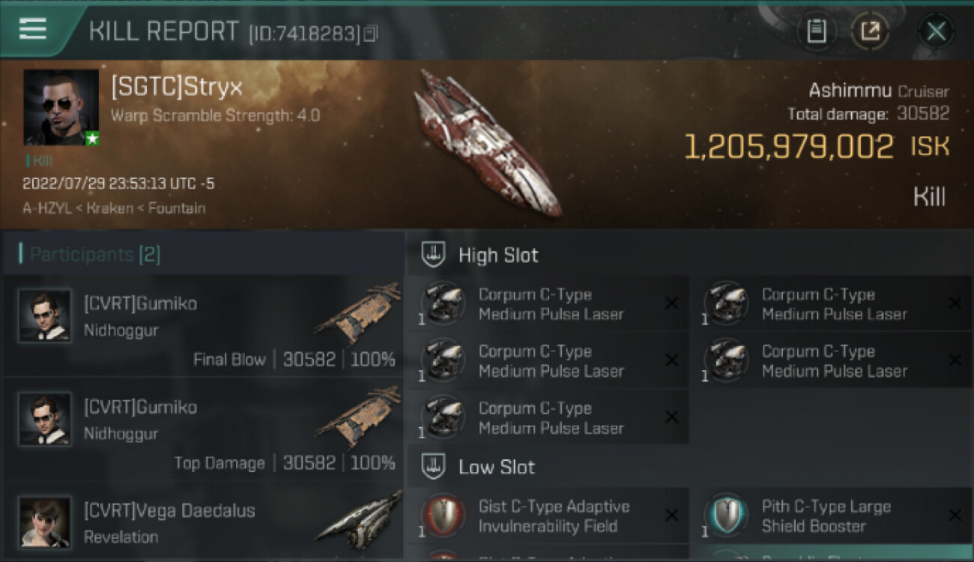
Task: Open the hamburger menu icon
Action: coord(33,28)
